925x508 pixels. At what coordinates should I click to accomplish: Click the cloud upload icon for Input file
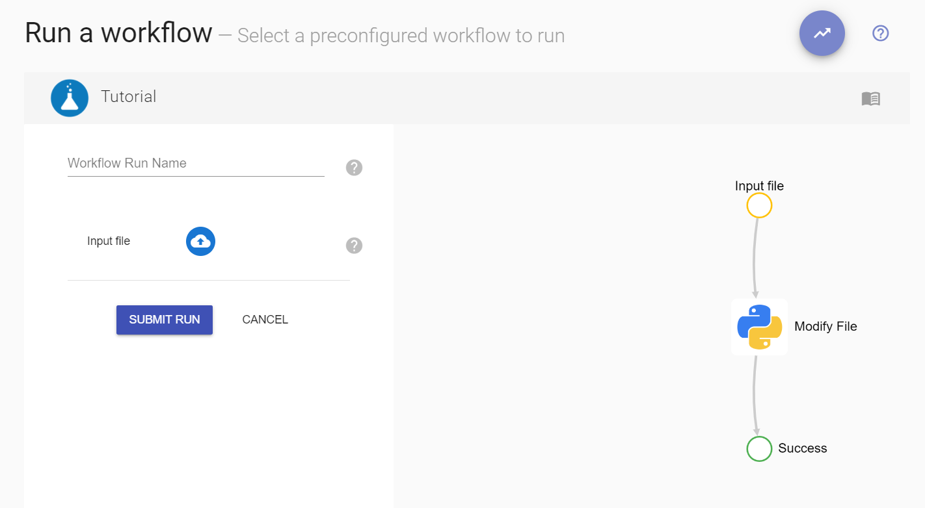(200, 241)
